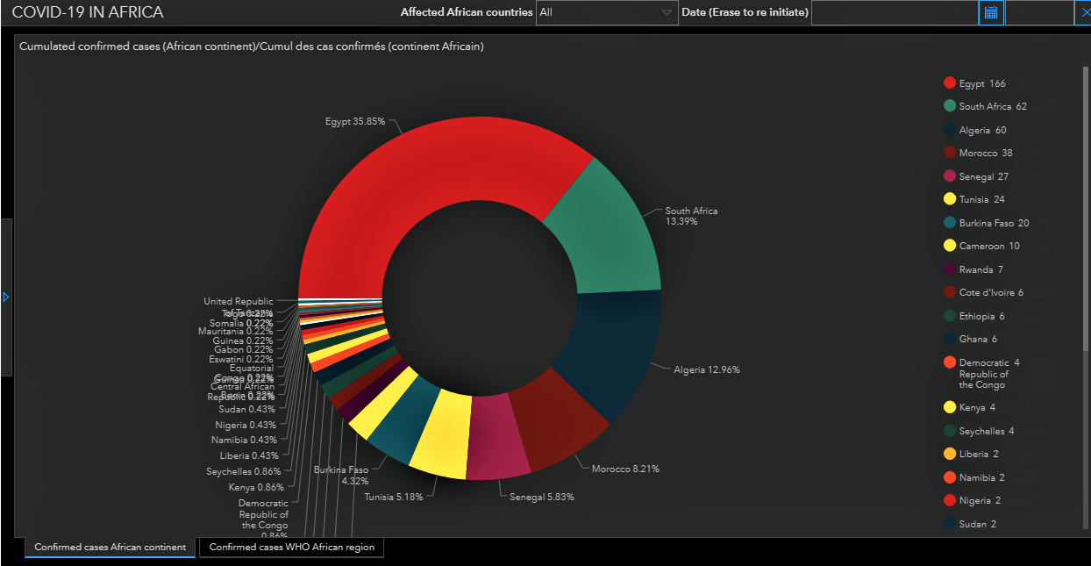Select 'Cote d'Ivoire 6' legend entry
Screen dimensions: 1091x566
coord(983,292)
